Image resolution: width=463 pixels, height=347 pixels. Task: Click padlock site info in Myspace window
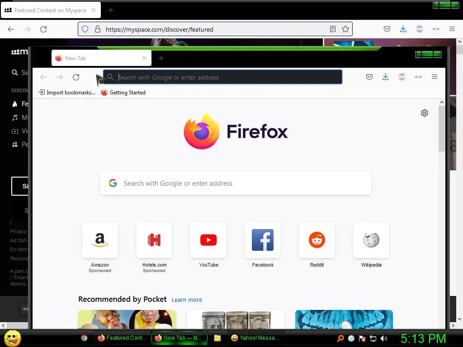(x=98, y=29)
